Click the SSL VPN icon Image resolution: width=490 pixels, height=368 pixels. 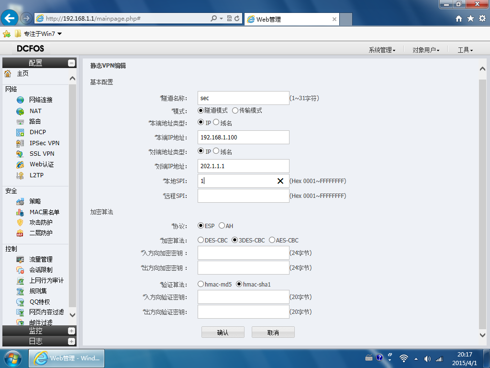pos(20,154)
